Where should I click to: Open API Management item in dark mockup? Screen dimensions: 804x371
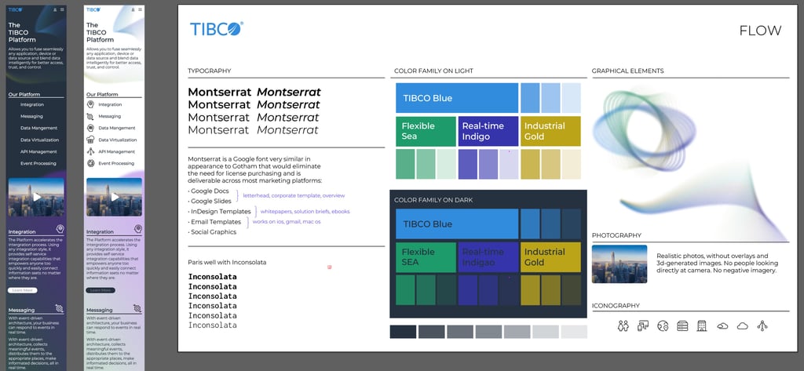[38, 151]
